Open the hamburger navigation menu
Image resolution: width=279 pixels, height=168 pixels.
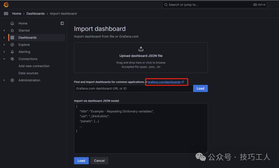coord(6,14)
